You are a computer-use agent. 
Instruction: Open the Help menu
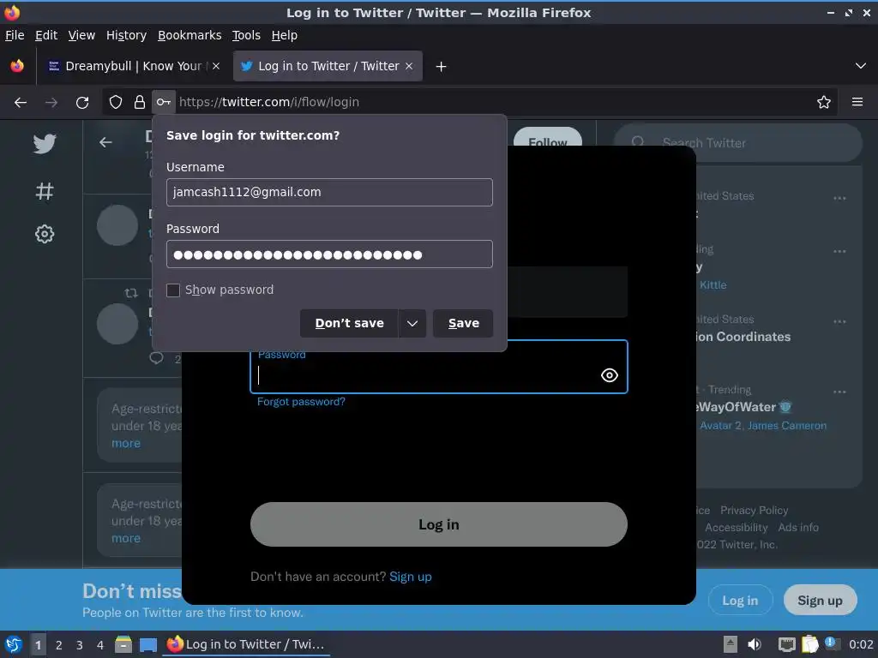tap(285, 35)
